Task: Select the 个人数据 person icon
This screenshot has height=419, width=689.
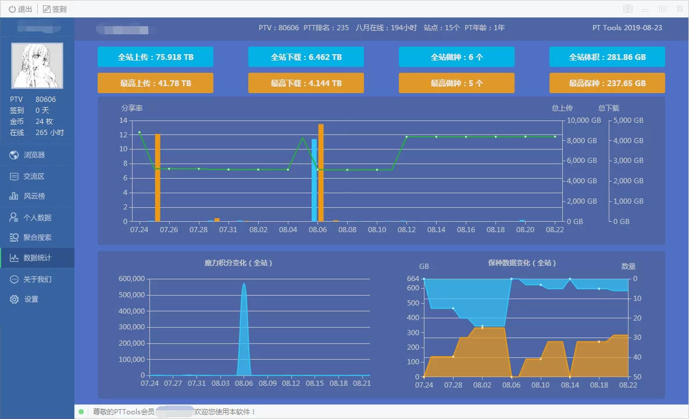Action: [x=15, y=217]
